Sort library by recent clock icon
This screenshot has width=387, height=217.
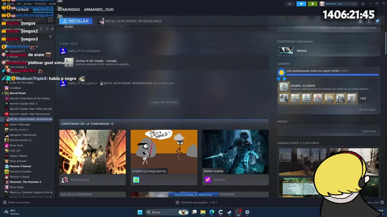(47, 29)
